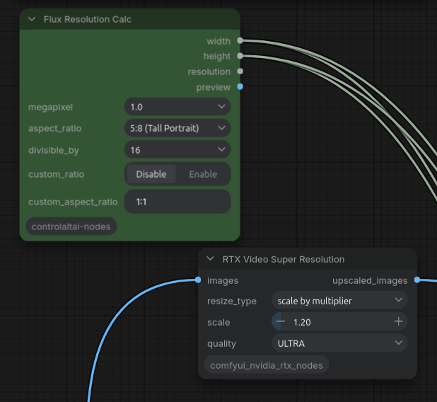The image size is (437, 402).
Task: Click the scale value 1.20
Action: coord(302,322)
